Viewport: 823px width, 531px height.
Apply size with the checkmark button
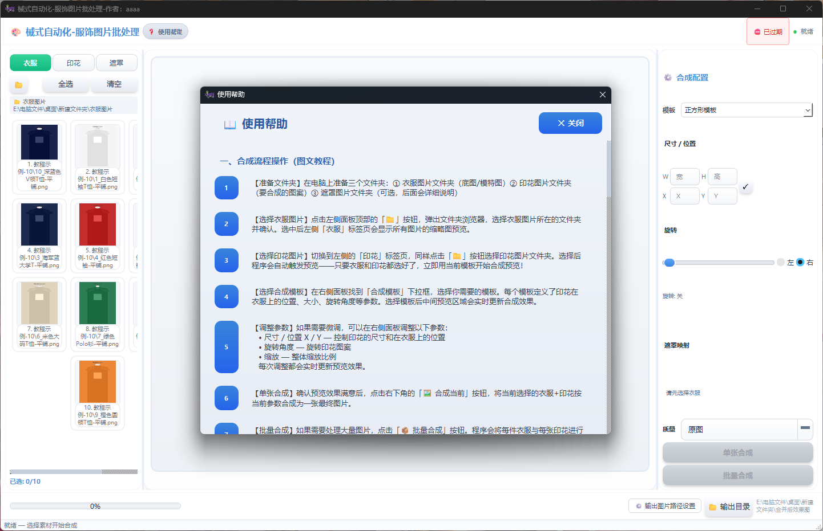pos(745,187)
